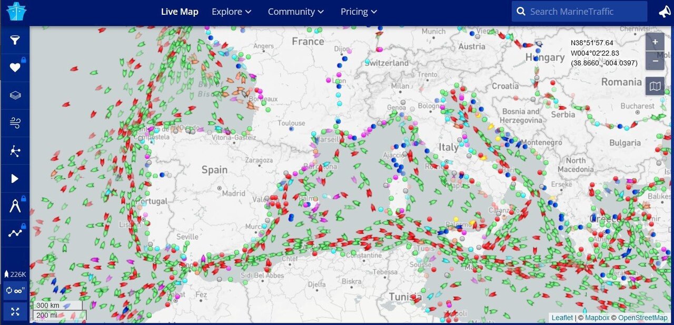Open the OpenStreetMap attribution link
674x325 pixels.
coord(642,318)
